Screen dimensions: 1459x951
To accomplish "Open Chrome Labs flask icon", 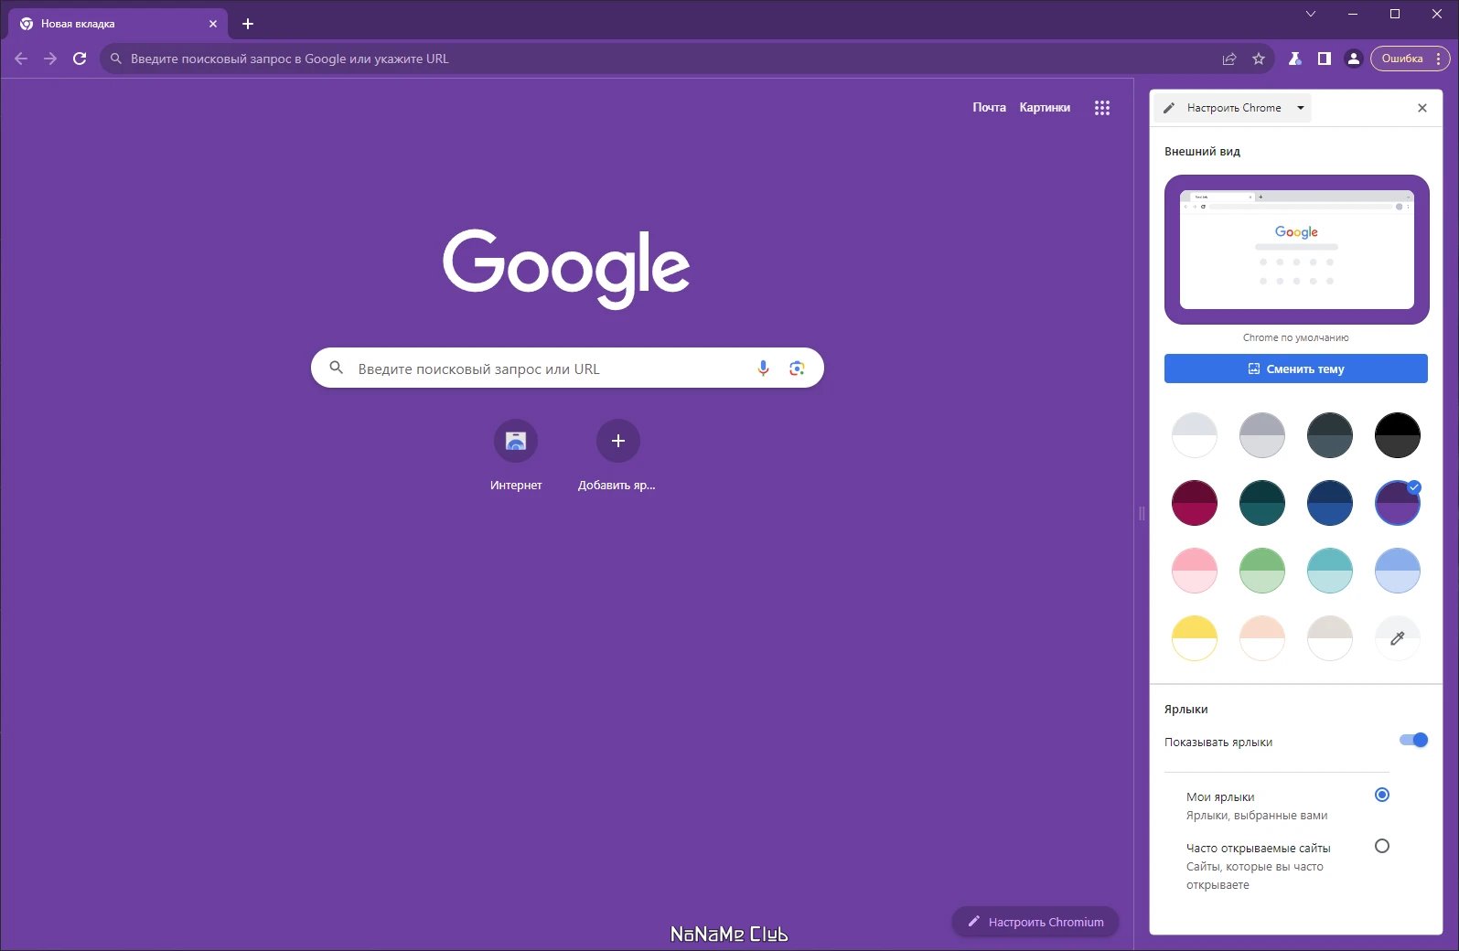I will (1294, 59).
